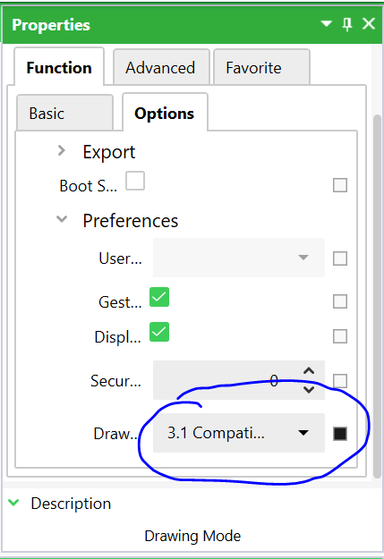
Task: Uncheck the Gest... green checkbox
Action: [159, 297]
